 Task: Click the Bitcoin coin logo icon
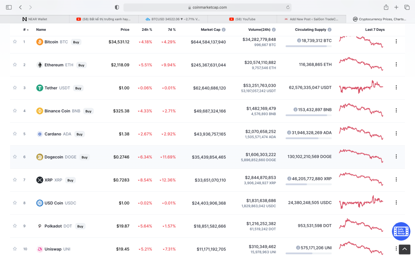(x=40, y=42)
